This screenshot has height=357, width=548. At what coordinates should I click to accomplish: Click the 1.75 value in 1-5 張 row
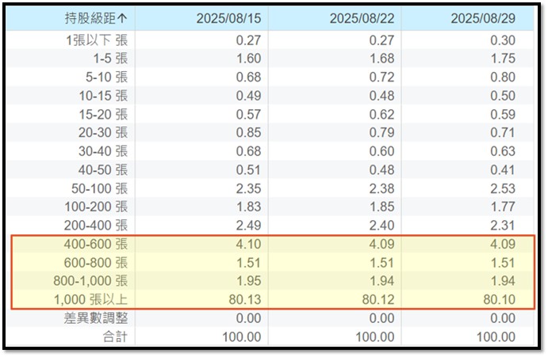pyautogui.click(x=503, y=59)
